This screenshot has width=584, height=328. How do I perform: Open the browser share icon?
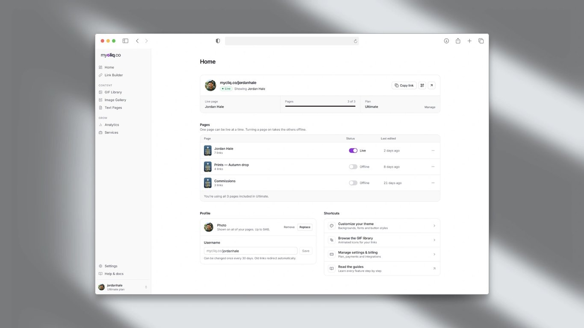458,41
